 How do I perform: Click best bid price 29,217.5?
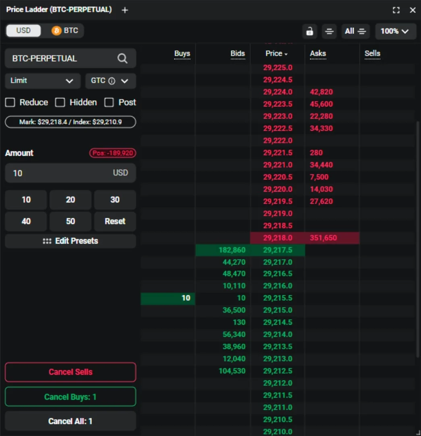tap(278, 250)
